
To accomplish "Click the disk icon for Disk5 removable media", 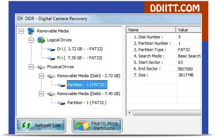I will [x=51, y=76].
